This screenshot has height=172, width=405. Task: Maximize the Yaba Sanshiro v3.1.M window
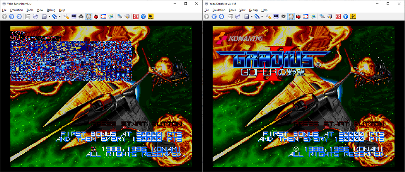pyautogui.click(x=388, y=3)
